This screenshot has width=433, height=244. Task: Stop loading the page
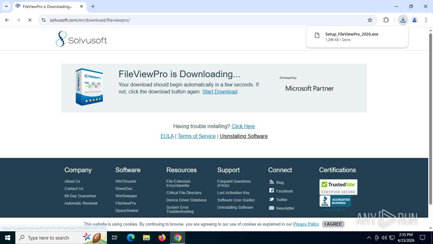click(x=30, y=20)
